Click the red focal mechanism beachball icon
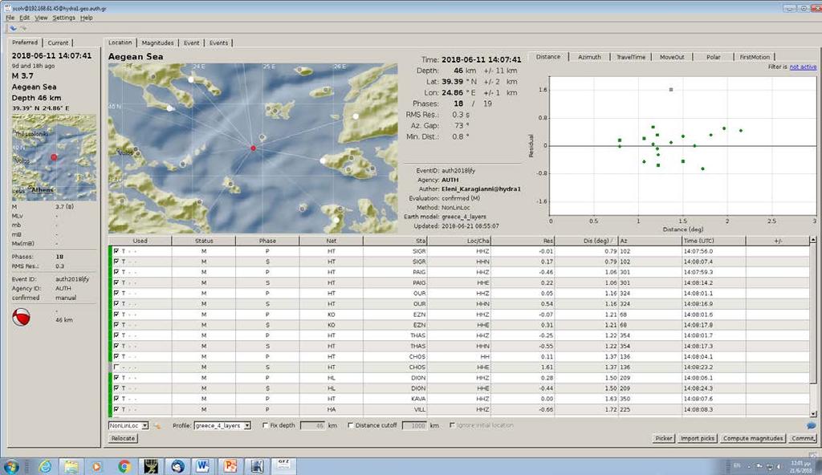The height and width of the screenshot is (475, 822). coord(21,317)
